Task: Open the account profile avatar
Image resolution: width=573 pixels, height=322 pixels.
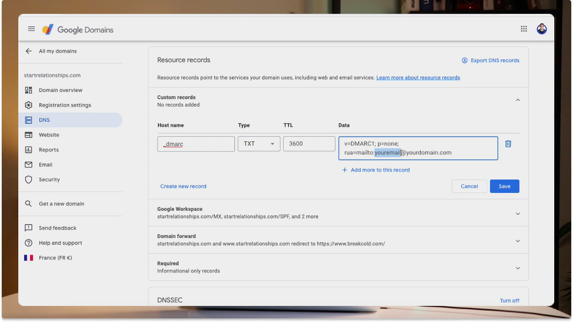Action: point(542,29)
